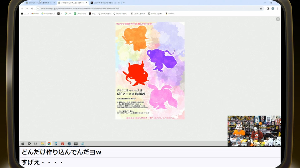The height and width of the screenshot is (168, 300).
Task: Switch to first ドラクエIII browser tab
Action: coord(39,3)
